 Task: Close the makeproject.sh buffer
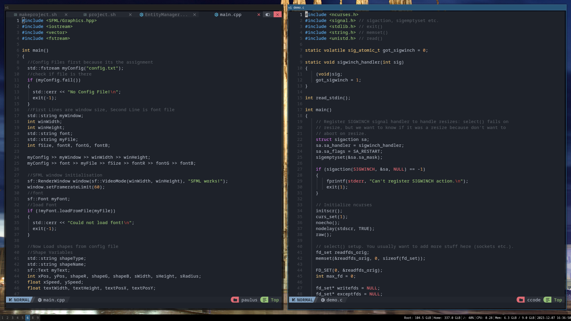coord(66,15)
